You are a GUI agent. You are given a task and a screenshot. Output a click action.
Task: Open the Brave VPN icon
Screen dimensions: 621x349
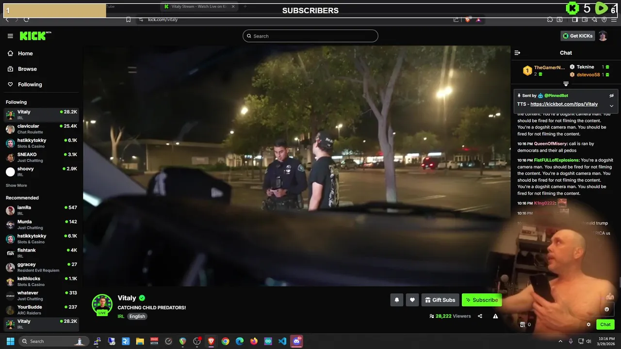604,19
